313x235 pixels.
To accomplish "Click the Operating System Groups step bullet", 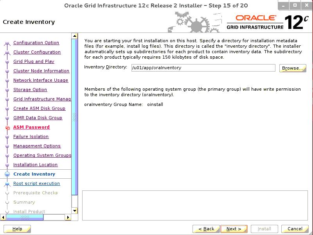I will 7,156.
